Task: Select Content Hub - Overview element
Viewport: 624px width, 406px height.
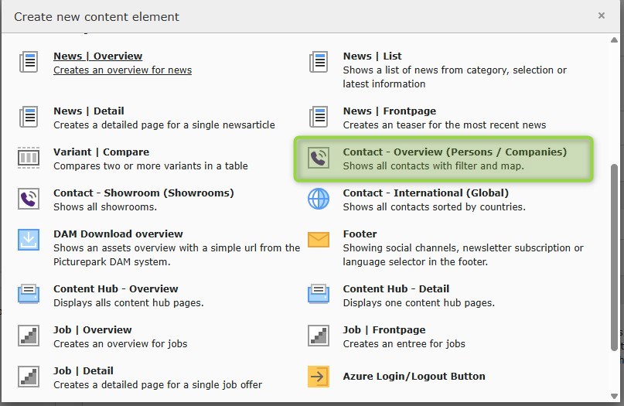Action: [115, 289]
